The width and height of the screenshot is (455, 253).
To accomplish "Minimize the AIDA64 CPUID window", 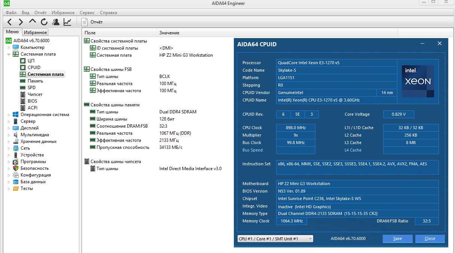I will 422,44.
